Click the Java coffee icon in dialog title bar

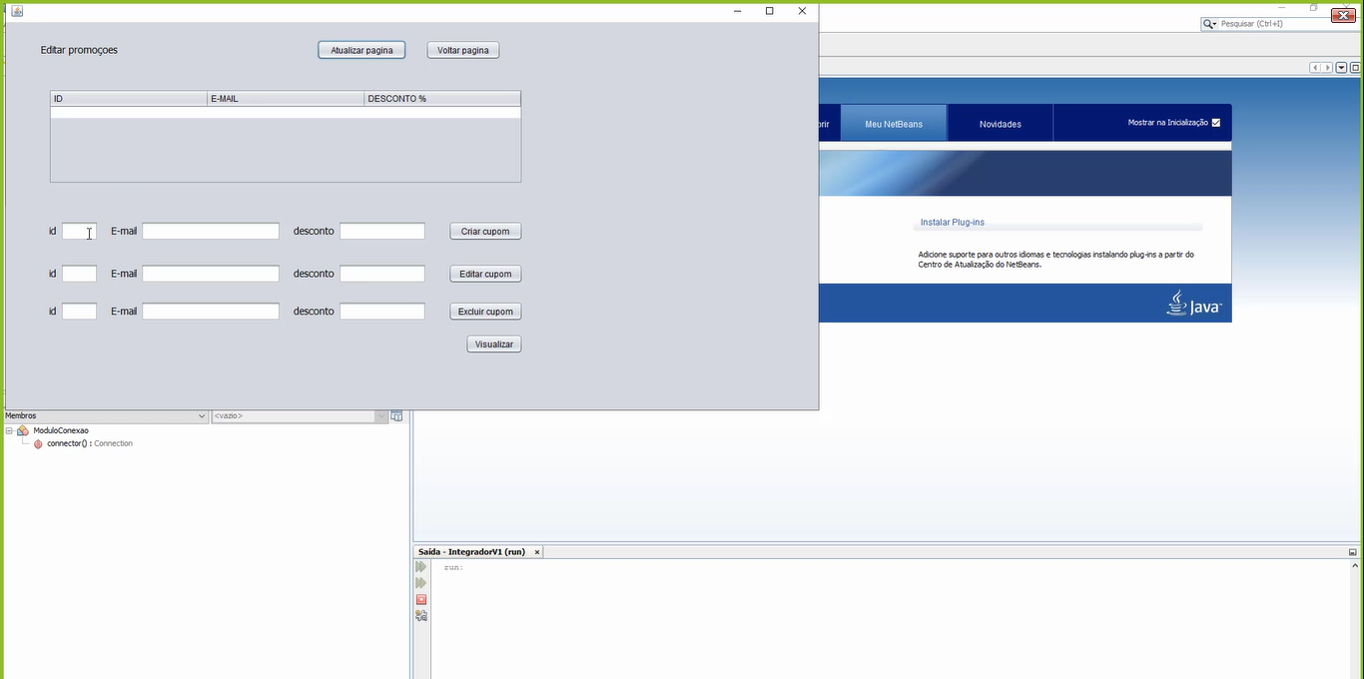pyautogui.click(x=16, y=9)
